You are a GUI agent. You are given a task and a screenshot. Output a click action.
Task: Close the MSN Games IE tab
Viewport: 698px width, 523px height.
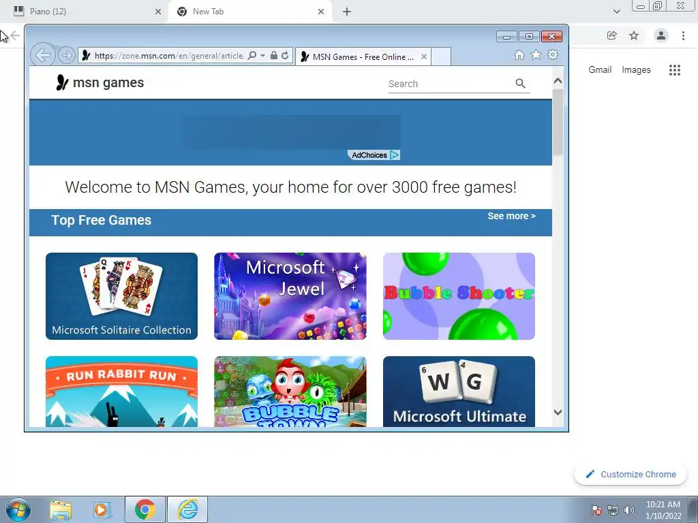click(x=424, y=57)
